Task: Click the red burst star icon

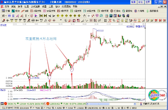Action: [54, 20]
